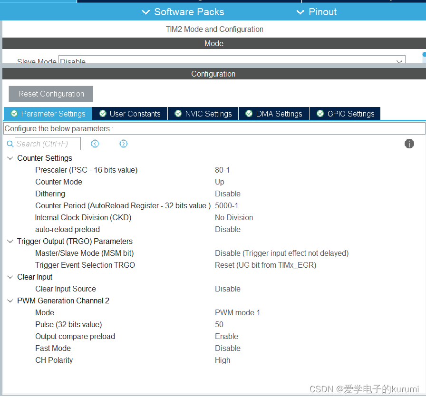Select the Prescaler value 80-1
This screenshot has height=398, width=426.
click(223, 170)
